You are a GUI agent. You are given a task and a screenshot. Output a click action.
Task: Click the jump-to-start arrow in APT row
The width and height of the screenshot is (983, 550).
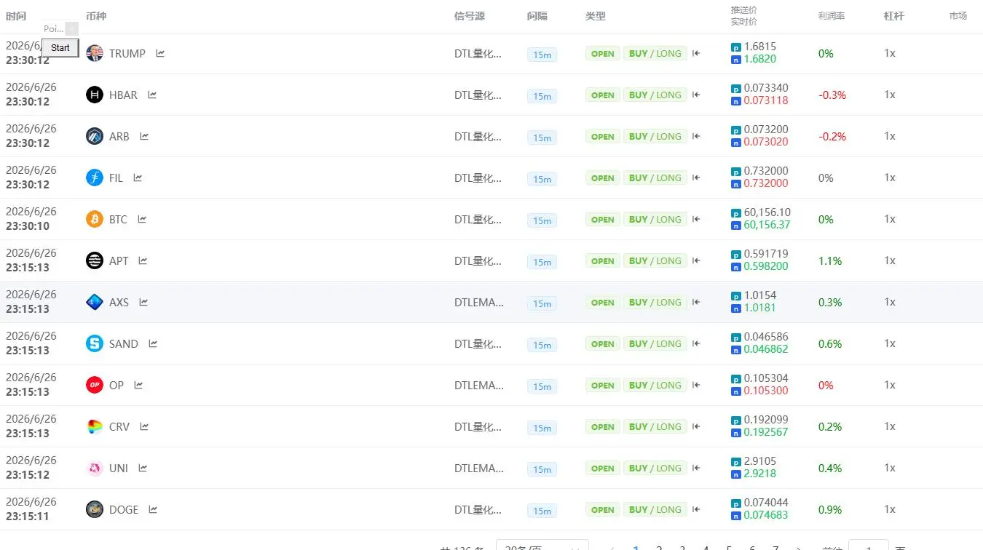point(696,260)
